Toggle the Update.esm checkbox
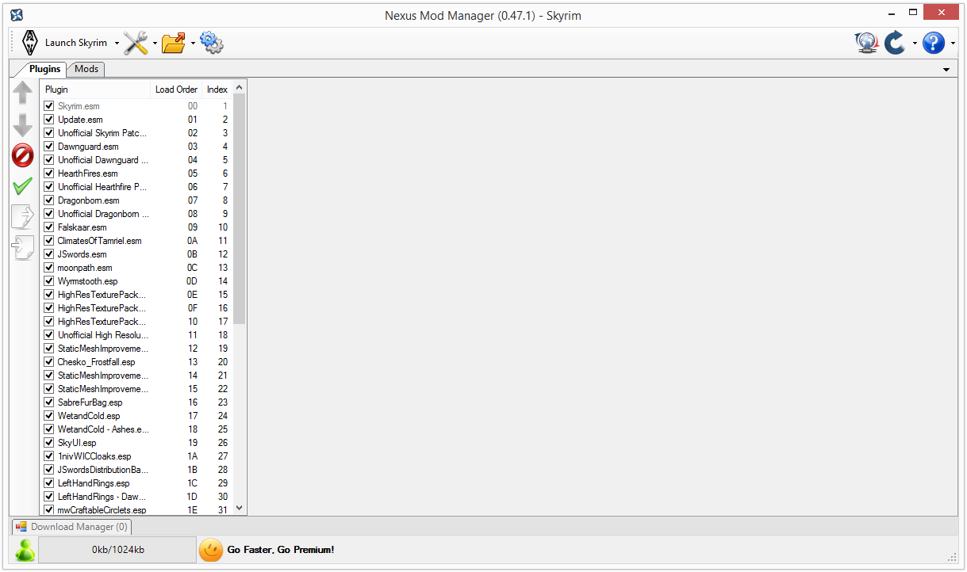 pos(49,120)
